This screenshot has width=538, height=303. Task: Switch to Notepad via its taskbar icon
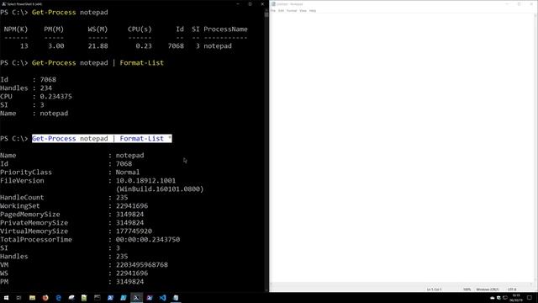(176, 298)
